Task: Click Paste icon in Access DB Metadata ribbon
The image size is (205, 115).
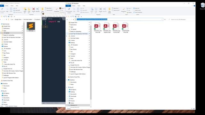Action: 78,10
